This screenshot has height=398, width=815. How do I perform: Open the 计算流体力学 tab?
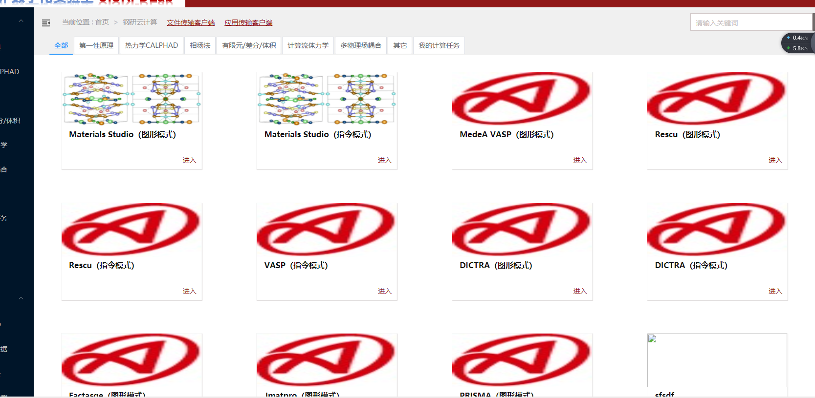pos(308,45)
